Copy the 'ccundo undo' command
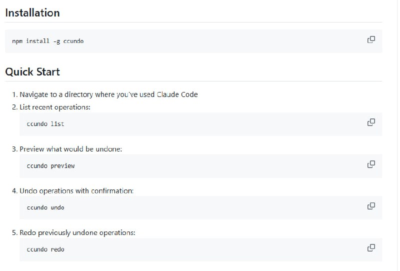The height and width of the screenshot is (271, 400). 371,206
